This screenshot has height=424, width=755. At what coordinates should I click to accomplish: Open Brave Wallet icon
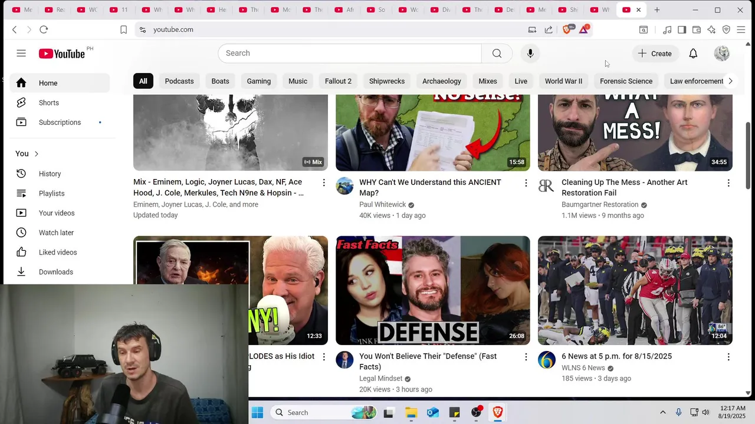click(697, 29)
